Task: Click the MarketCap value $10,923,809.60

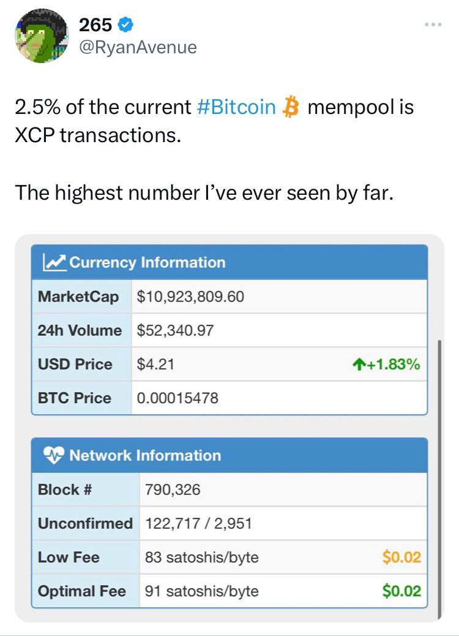Action: pyautogui.click(x=190, y=297)
